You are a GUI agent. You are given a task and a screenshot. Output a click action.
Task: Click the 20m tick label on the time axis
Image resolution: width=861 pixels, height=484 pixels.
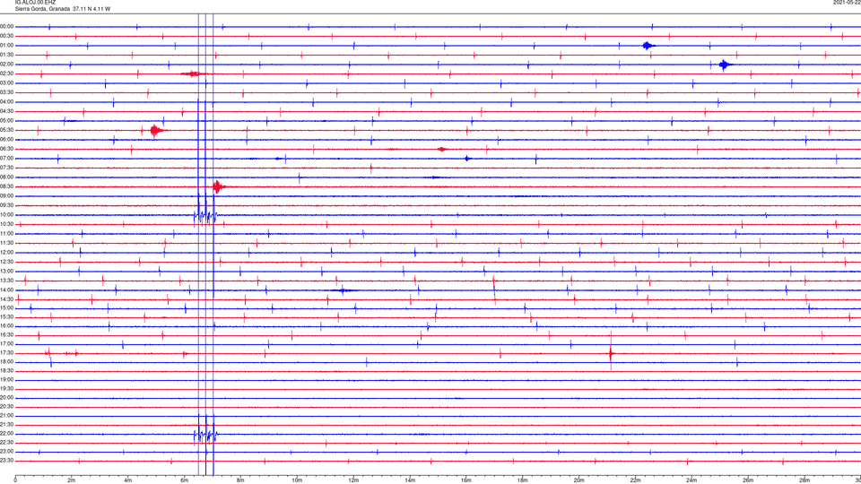[579, 480]
